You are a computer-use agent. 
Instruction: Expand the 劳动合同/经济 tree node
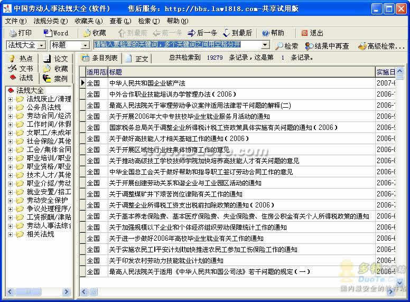[10, 116]
